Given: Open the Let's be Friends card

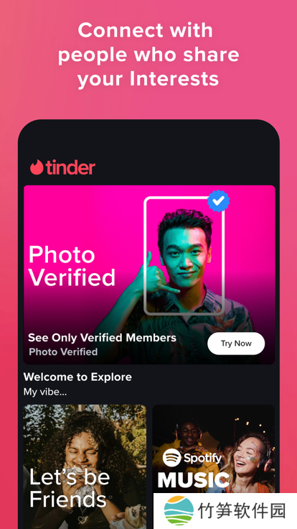Looking at the screenshot, I should pyautogui.click(x=85, y=466).
